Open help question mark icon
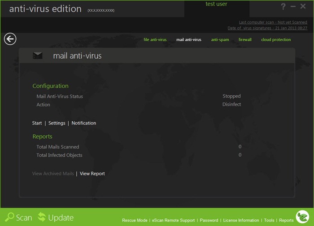The width and height of the screenshot is (314, 226). coord(283,7)
